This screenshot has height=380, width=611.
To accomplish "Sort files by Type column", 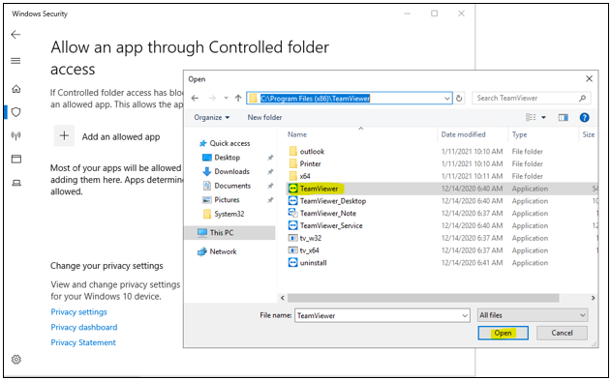I will (x=519, y=134).
